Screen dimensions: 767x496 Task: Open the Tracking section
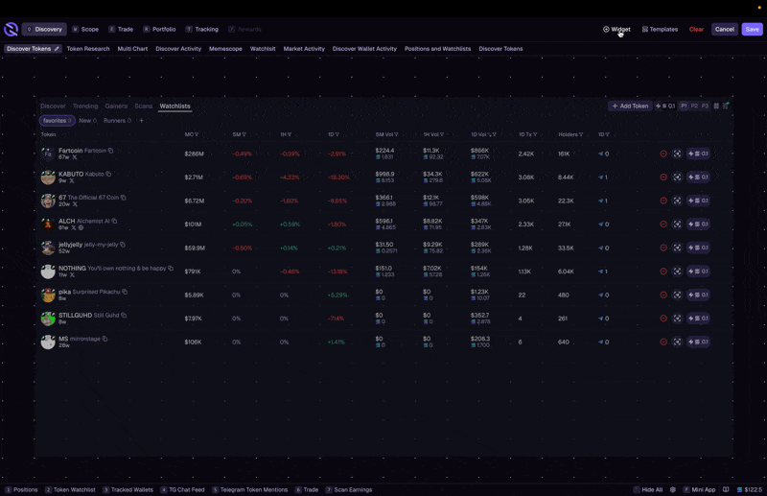click(202, 30)
